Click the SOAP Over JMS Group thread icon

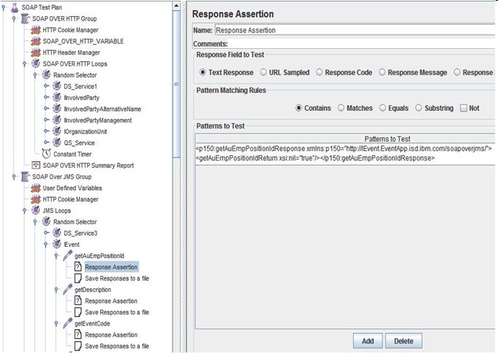(x=25, y=177)
